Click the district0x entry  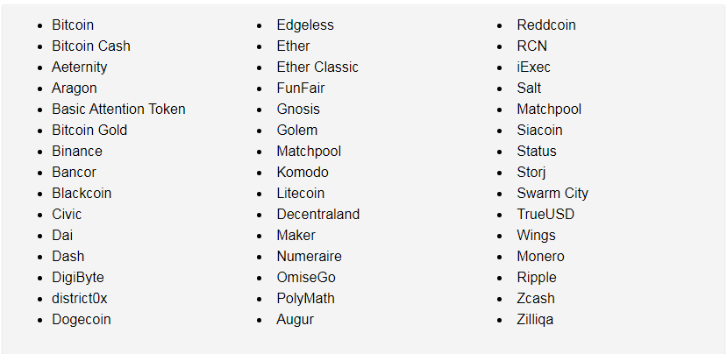79,299
